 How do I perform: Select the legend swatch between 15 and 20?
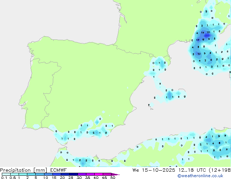(x=56, y=174)
